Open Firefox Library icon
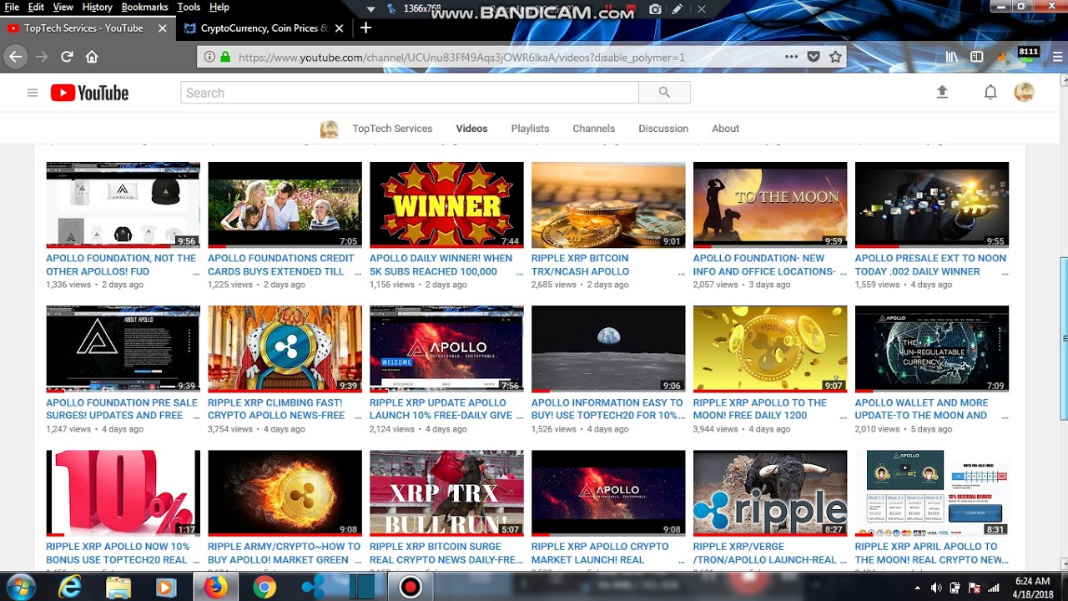This screenshot has width=1068, height=601. (x=952, y=57)
